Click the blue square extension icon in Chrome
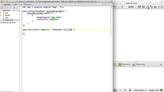Screen dimensions: 164x92 point(159,7)
